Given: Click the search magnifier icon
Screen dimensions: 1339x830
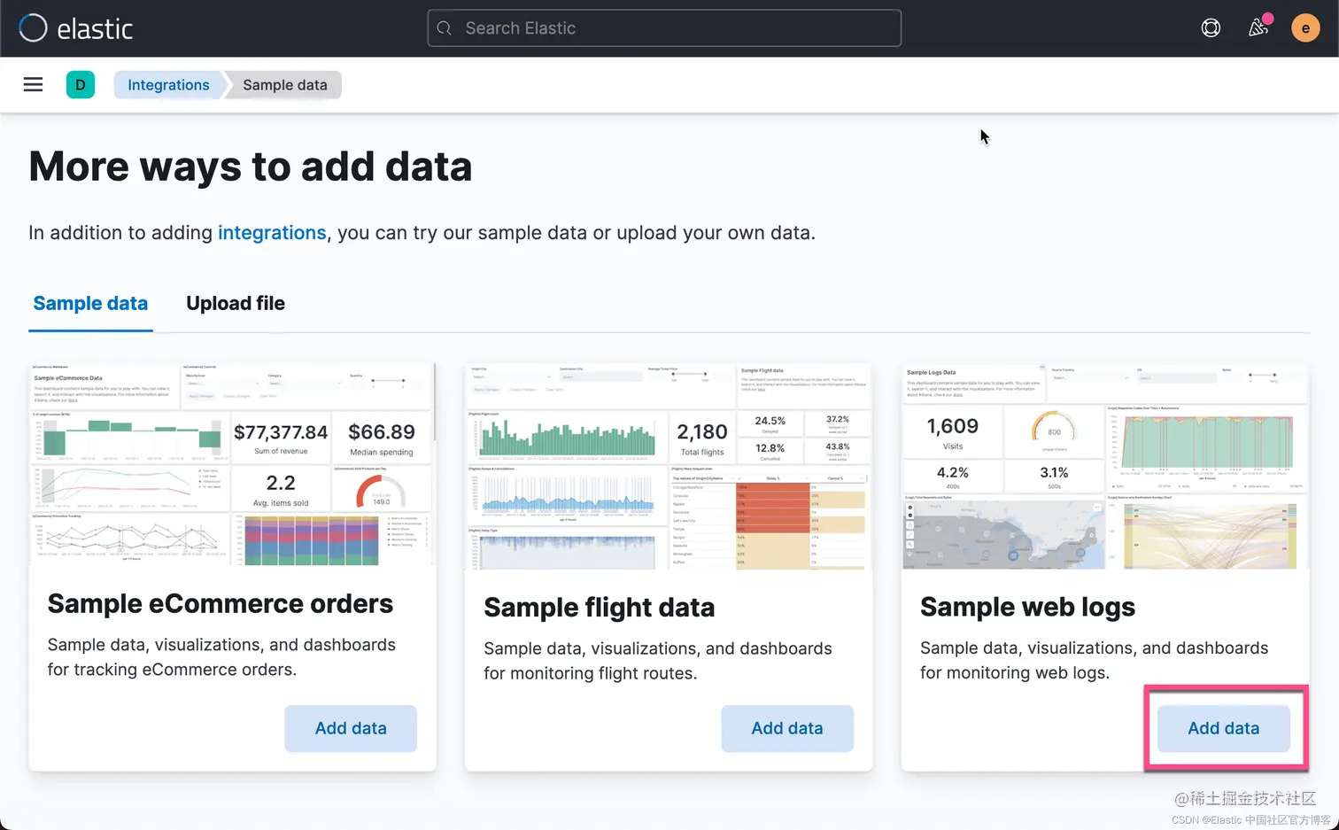Looking at the screenshot, I should click(x=445, y=28).
